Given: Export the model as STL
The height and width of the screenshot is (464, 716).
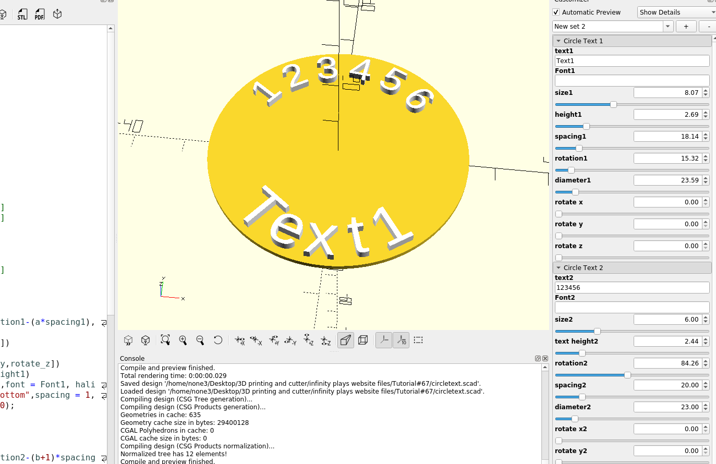Looking at the screenshot, I should coord(22,14).
